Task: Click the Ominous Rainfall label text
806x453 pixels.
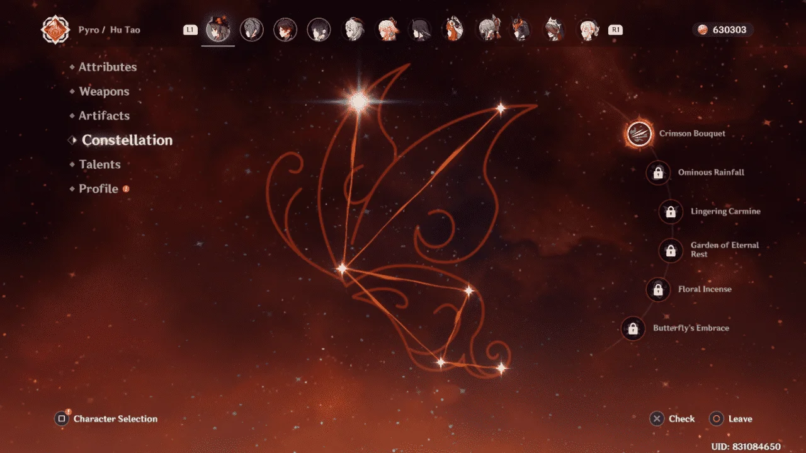Action: tap(711, 173)
